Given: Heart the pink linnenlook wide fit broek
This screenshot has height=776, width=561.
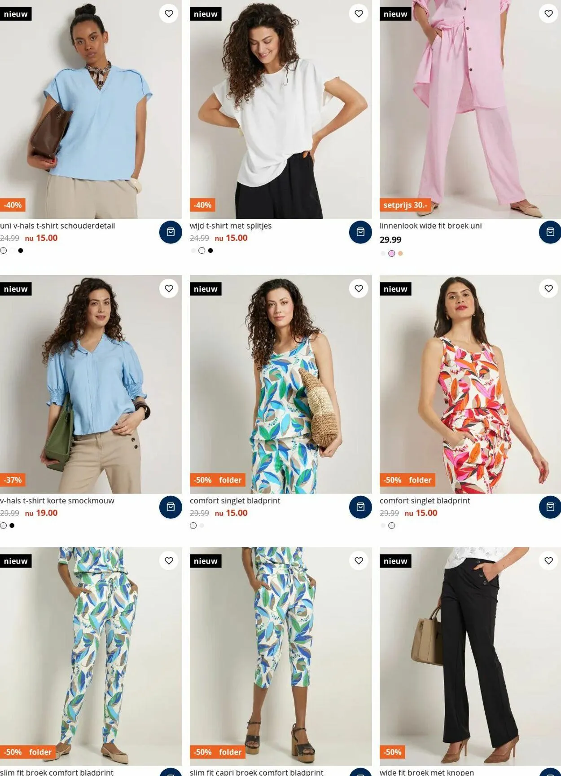Looking at the screenshot, I should tap(548, 13).
